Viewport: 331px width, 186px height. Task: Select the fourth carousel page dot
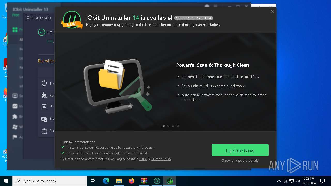[x=178, y=126]
